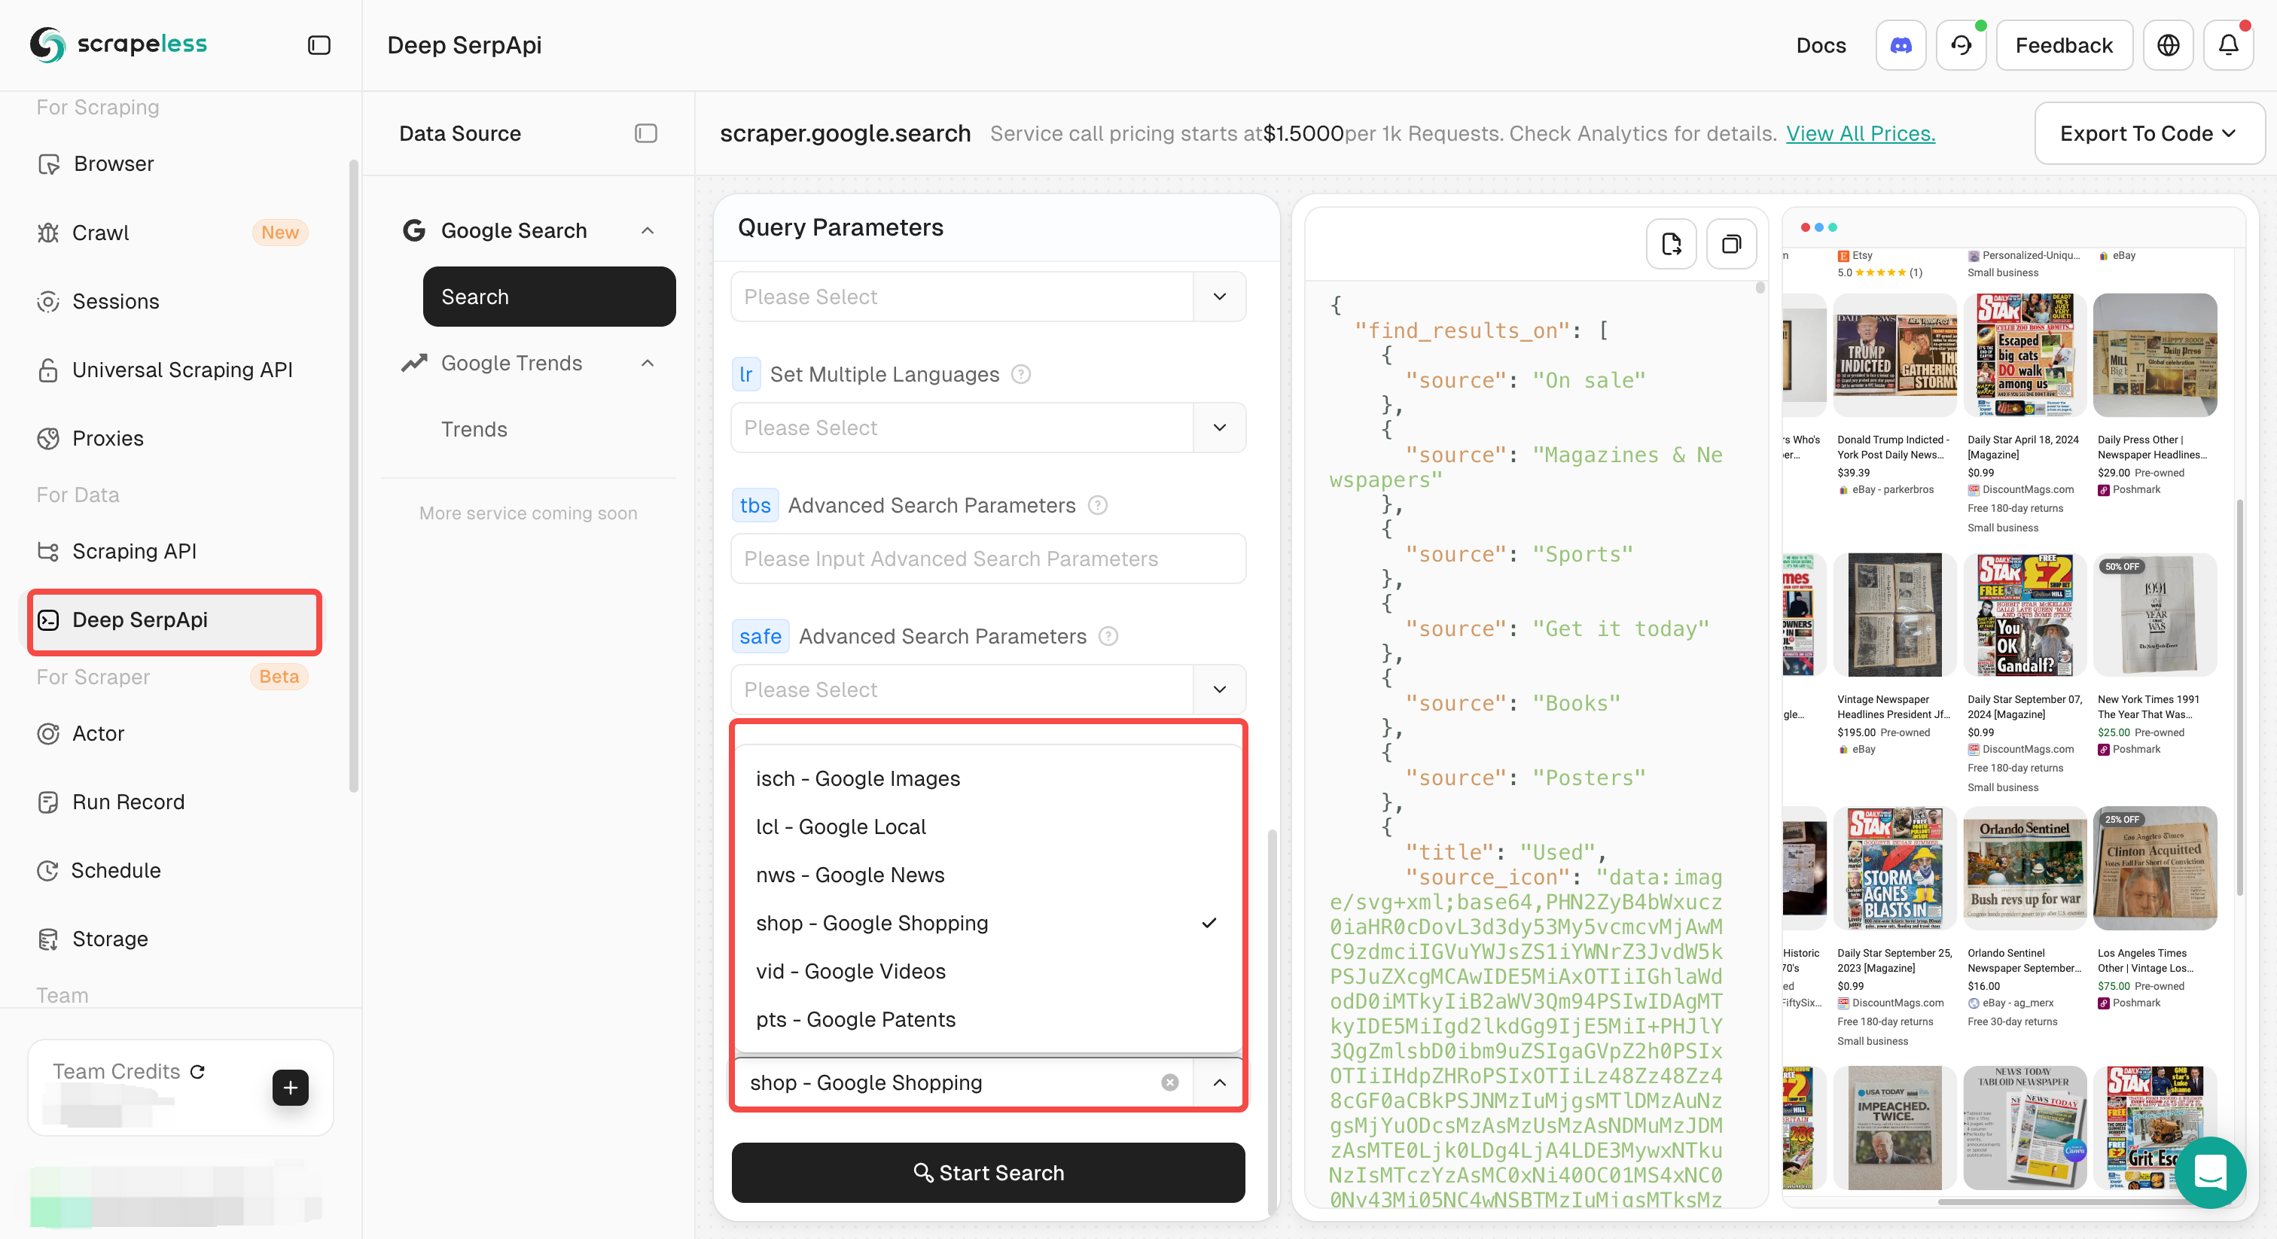
Task: Click the Google G icon
Action: 413,230
